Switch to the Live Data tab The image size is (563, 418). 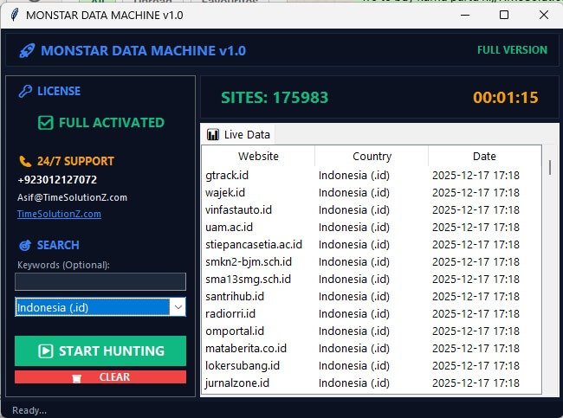pyautogui.click(x=238, y=134)
